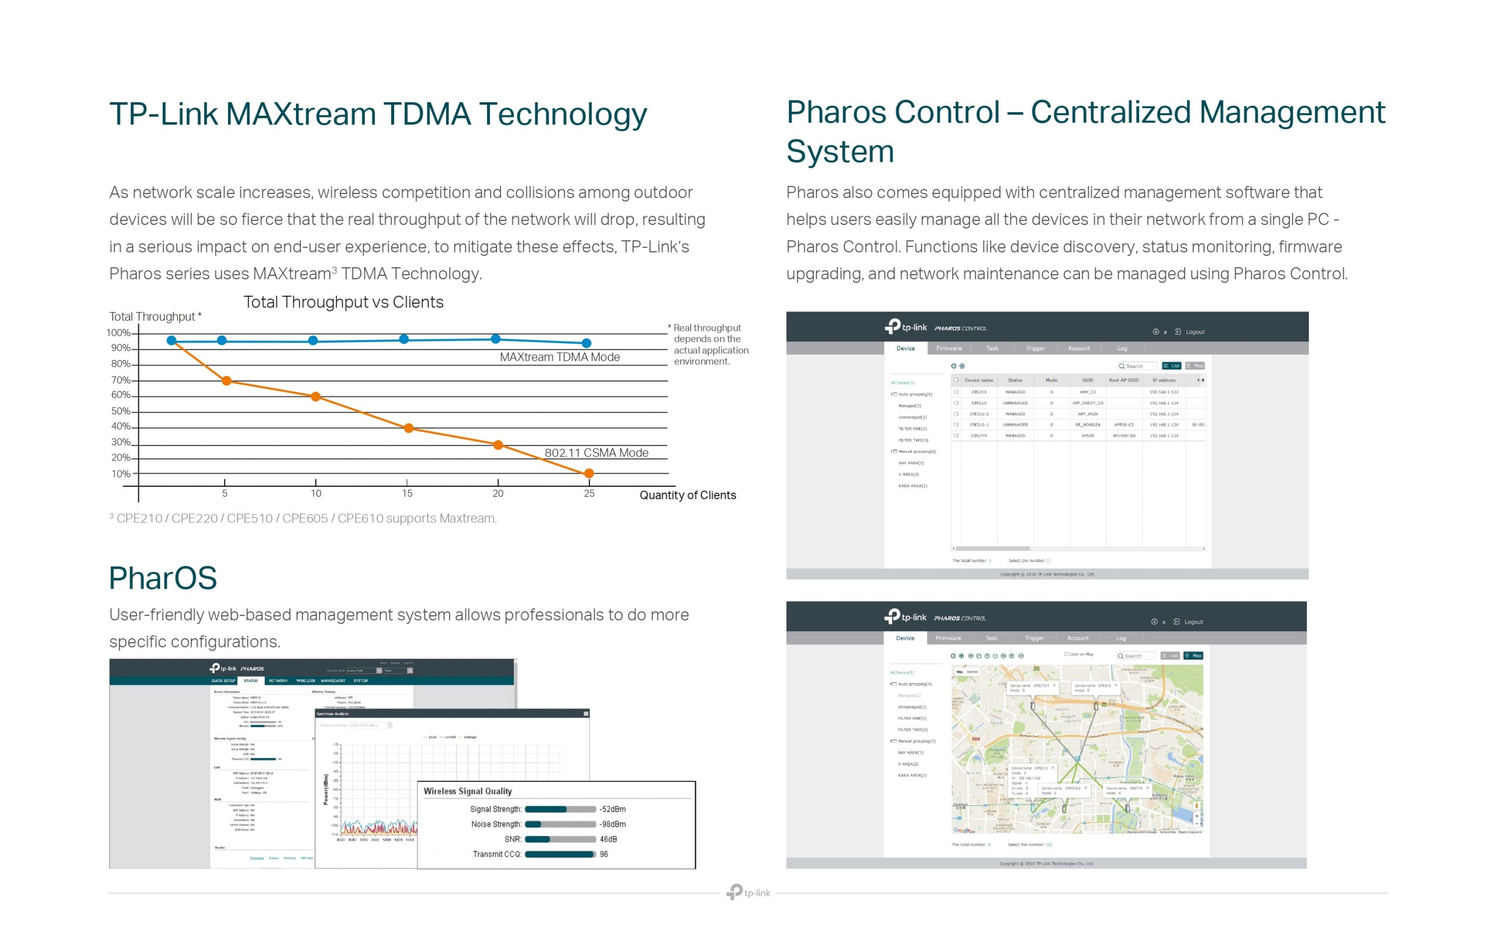Tick the checkbox for the CPE210-1 row
Viewport: 1497px width, 935px height.
(x=956, y=425)
